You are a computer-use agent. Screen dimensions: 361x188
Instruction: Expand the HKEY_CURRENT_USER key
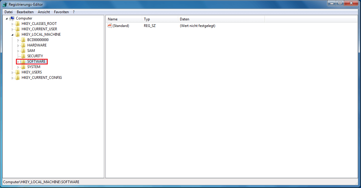(13, 29)
